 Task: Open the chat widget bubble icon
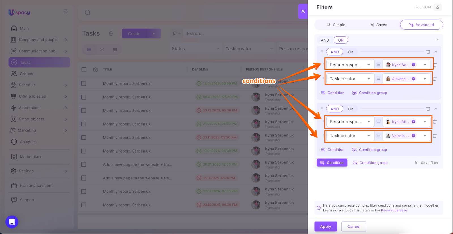[x=12, y=222]
